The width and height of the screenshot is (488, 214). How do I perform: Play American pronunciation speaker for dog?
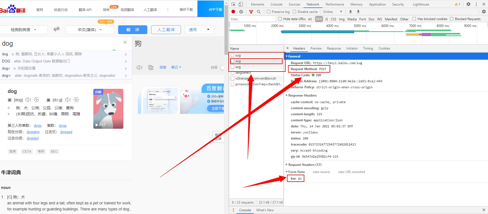click(68, 100)
